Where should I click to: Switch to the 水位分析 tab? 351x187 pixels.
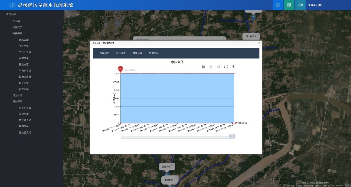(x=120, y=53)
